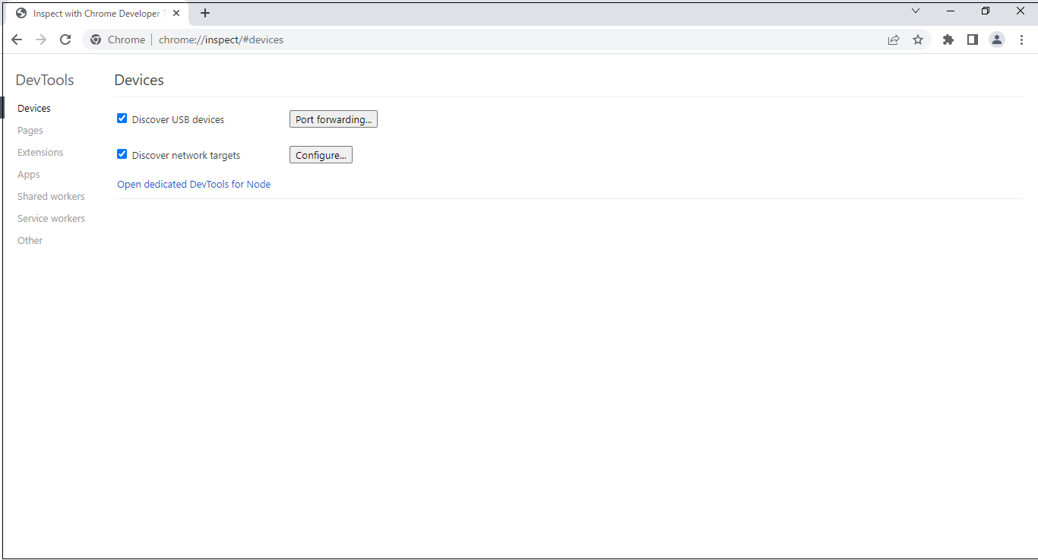Open a new tab with the plus icon
Screen dimensions: 1038x560
[x=205, y=13]
